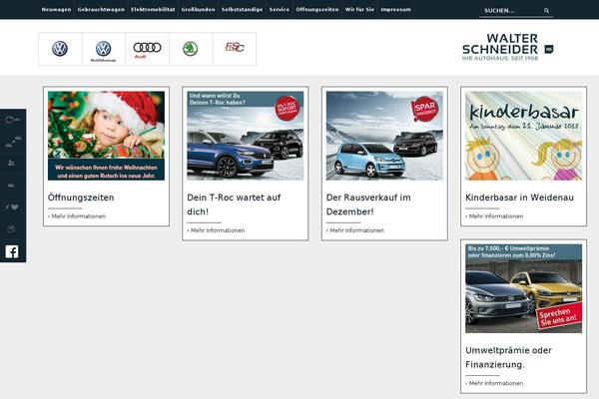Click the light-blue VW up! sale image
The width and height of the screenshot is (599, 399).
[x=384, y=136]
